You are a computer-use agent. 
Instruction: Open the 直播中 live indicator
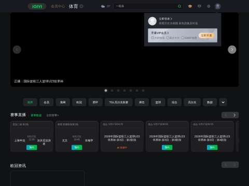pos(122,148)
